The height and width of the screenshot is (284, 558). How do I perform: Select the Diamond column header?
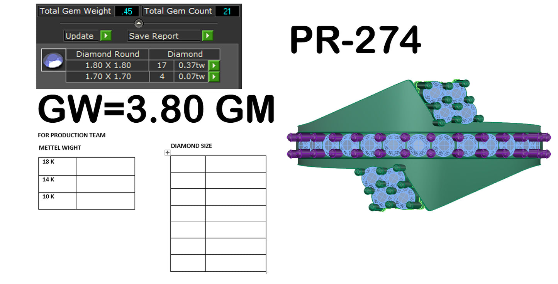tap(185, 54)
